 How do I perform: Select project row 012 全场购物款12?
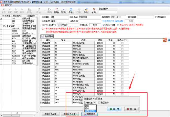coord(19,21)
